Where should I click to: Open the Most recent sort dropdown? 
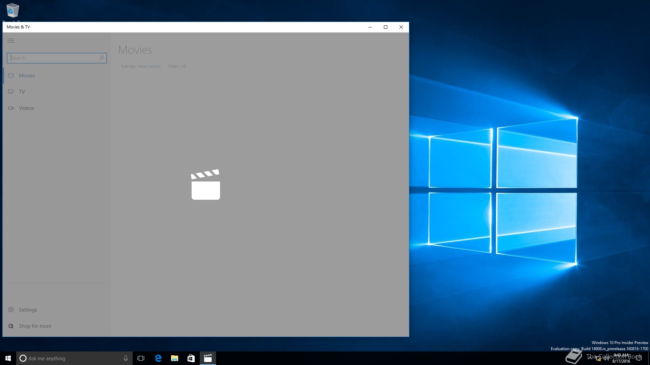pyautogui.click(x=149, y=66)
